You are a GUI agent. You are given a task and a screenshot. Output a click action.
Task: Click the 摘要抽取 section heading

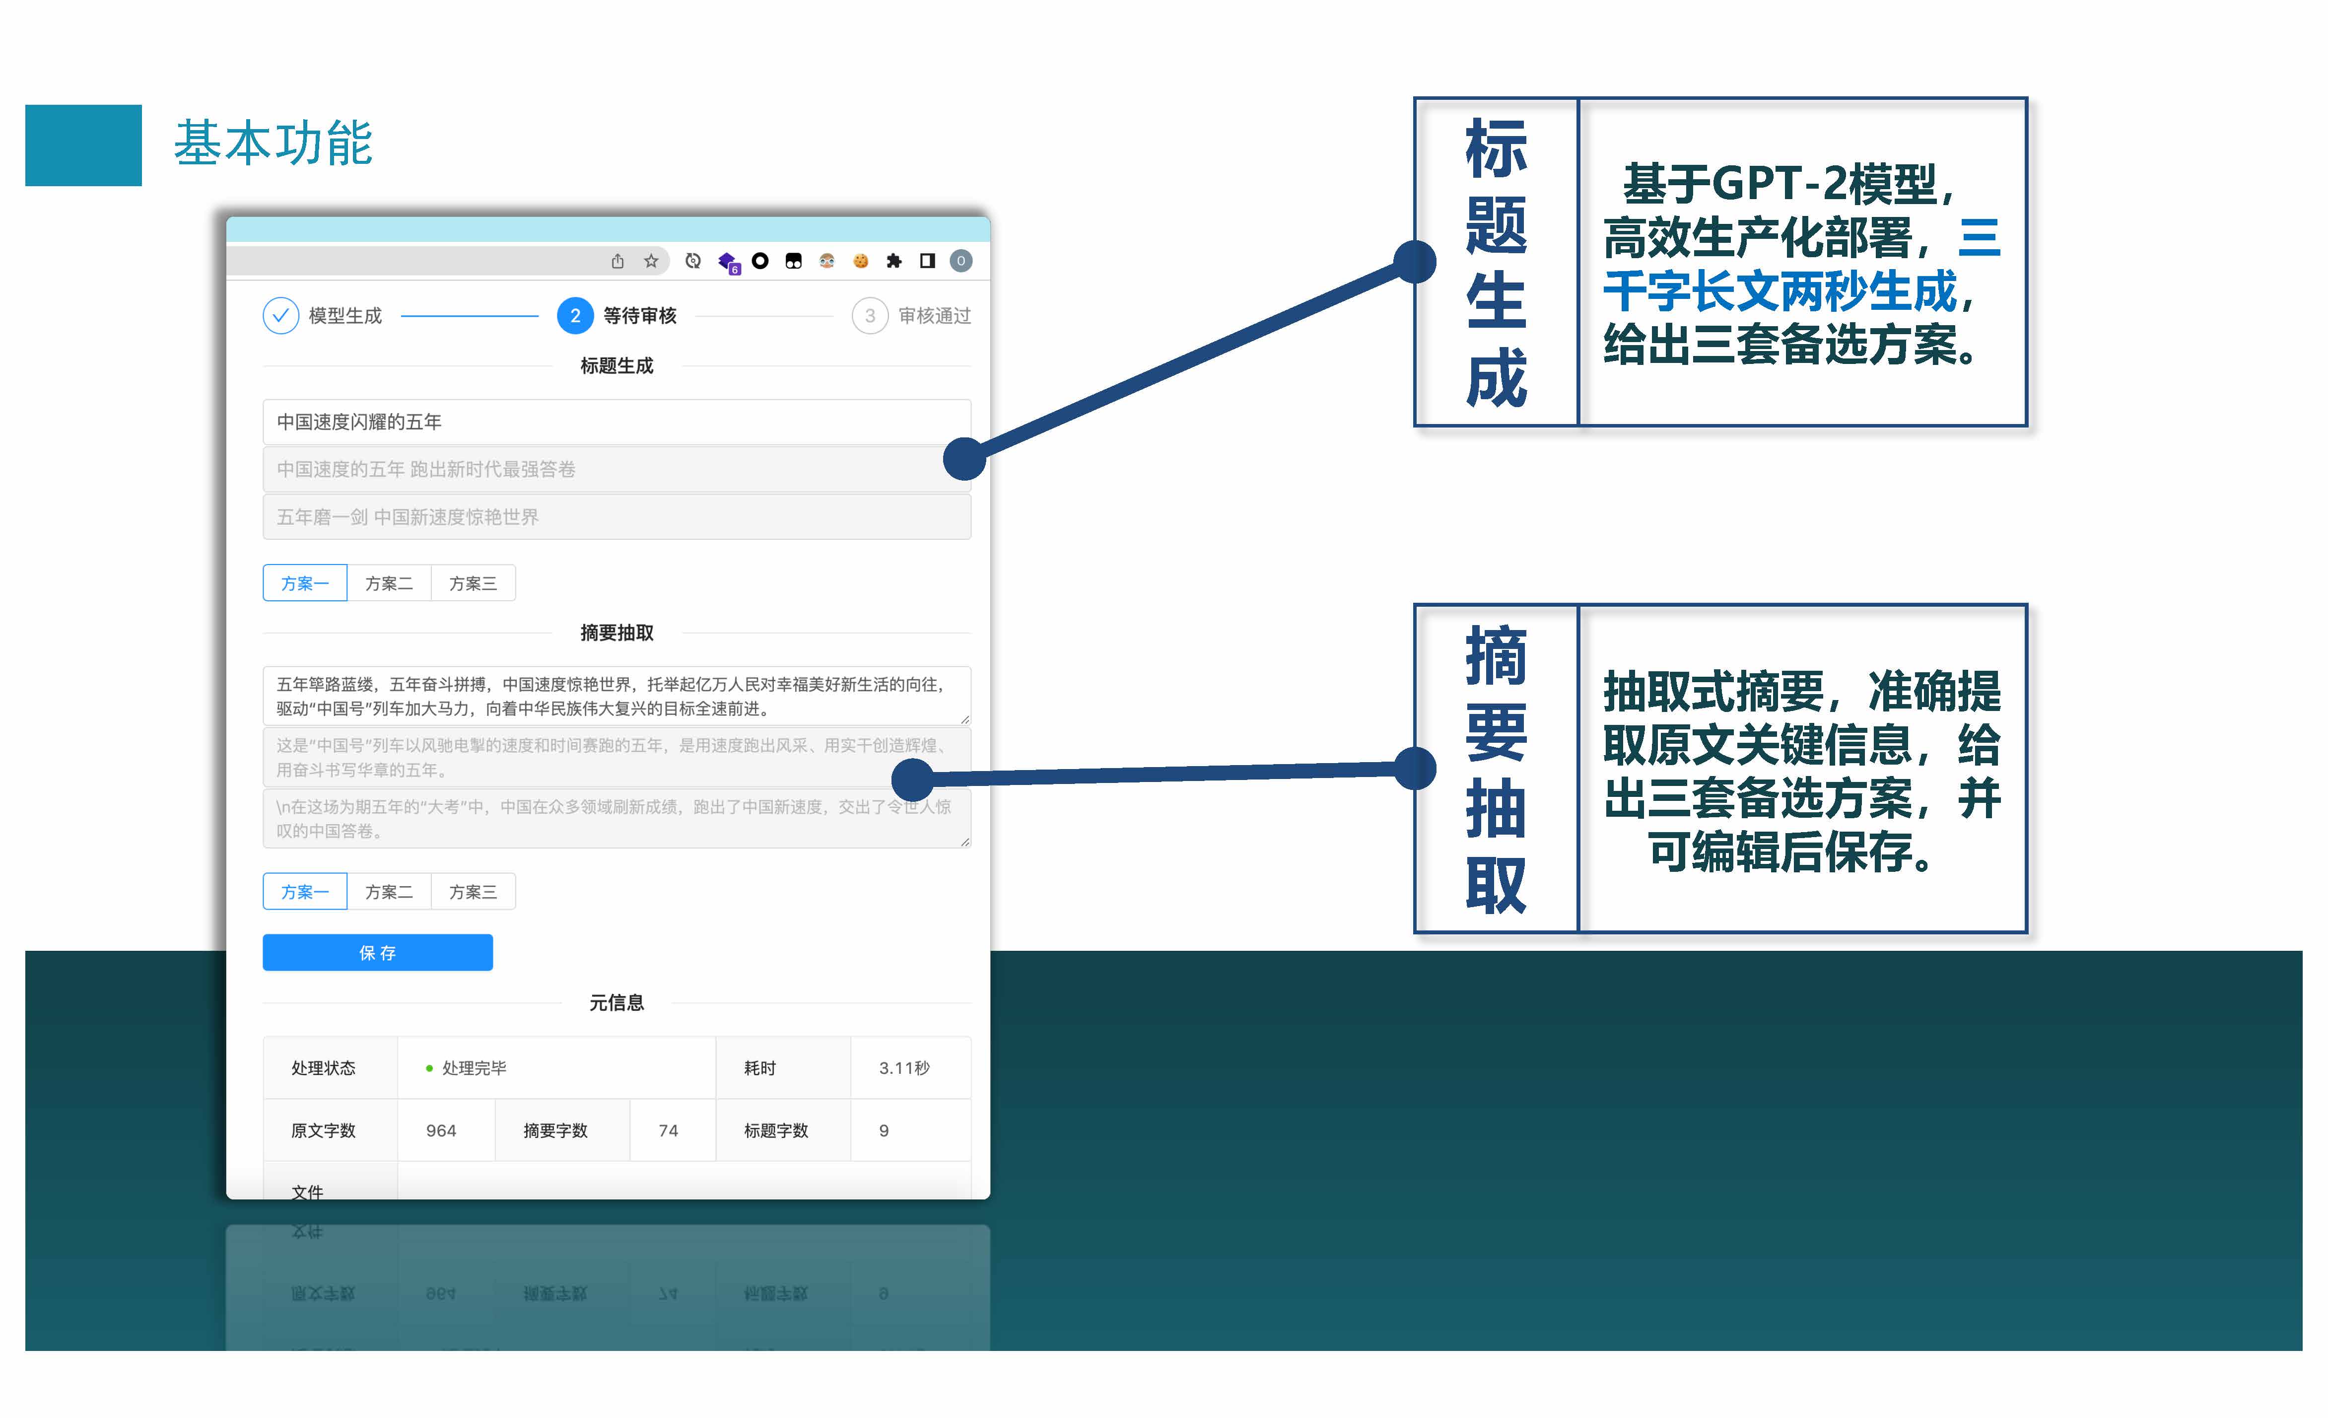click(x=617, y=634)
